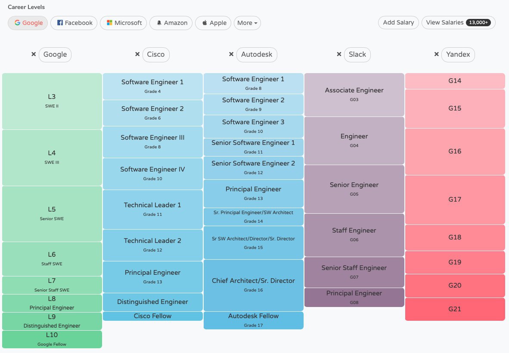Select Yandex G21 level block
The width and height of the screenshot is (509, 353).
[x=455, y=309]
